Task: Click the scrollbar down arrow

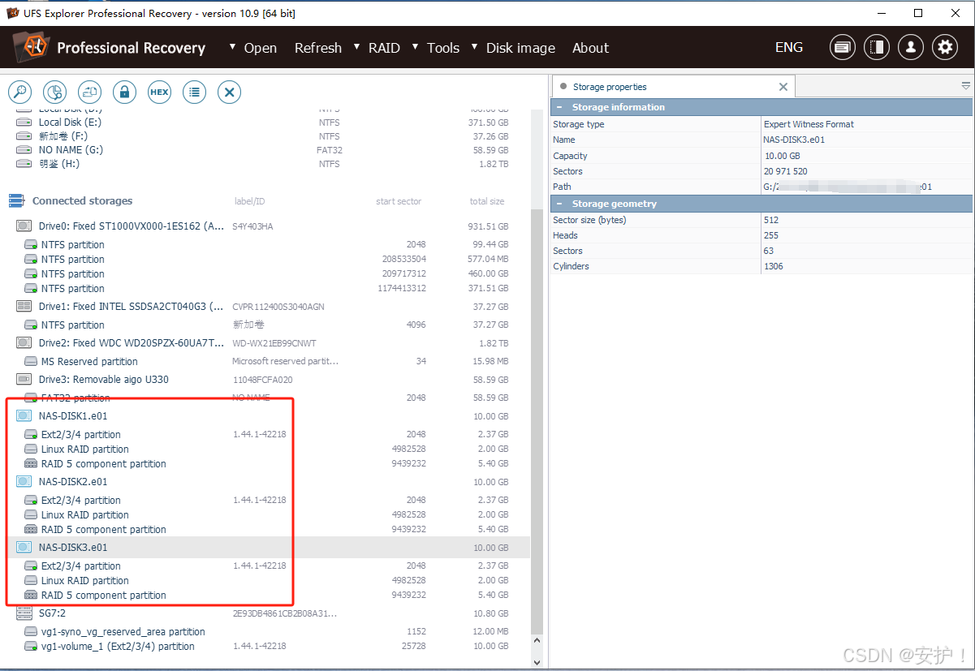Action: coord(536,662)
